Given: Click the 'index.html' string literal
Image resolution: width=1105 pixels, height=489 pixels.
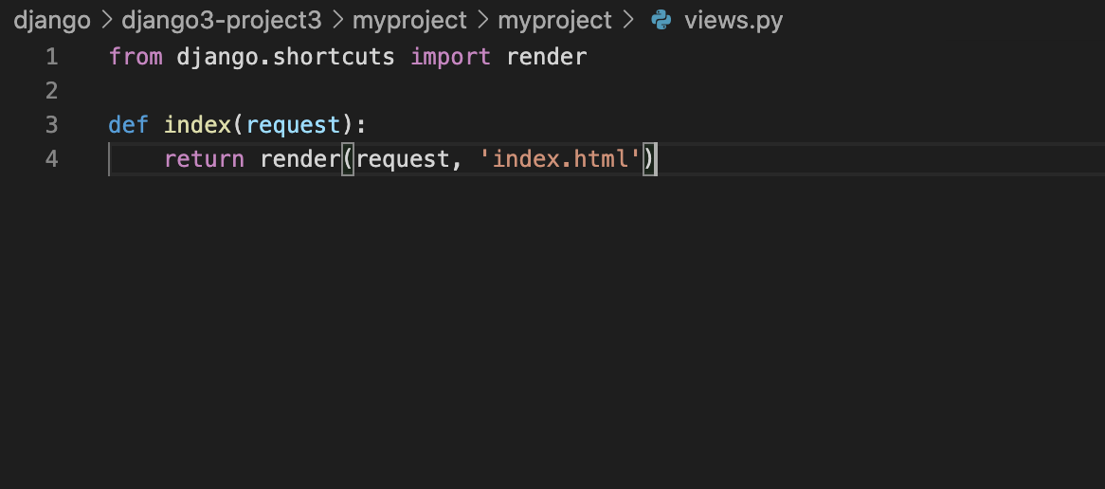Looking at the screenshot, I should [560, 159].
